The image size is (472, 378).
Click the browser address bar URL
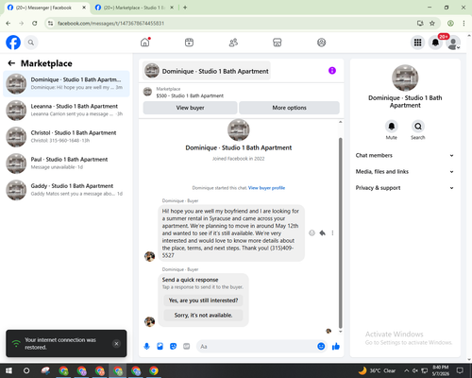(x=110, y=24)
